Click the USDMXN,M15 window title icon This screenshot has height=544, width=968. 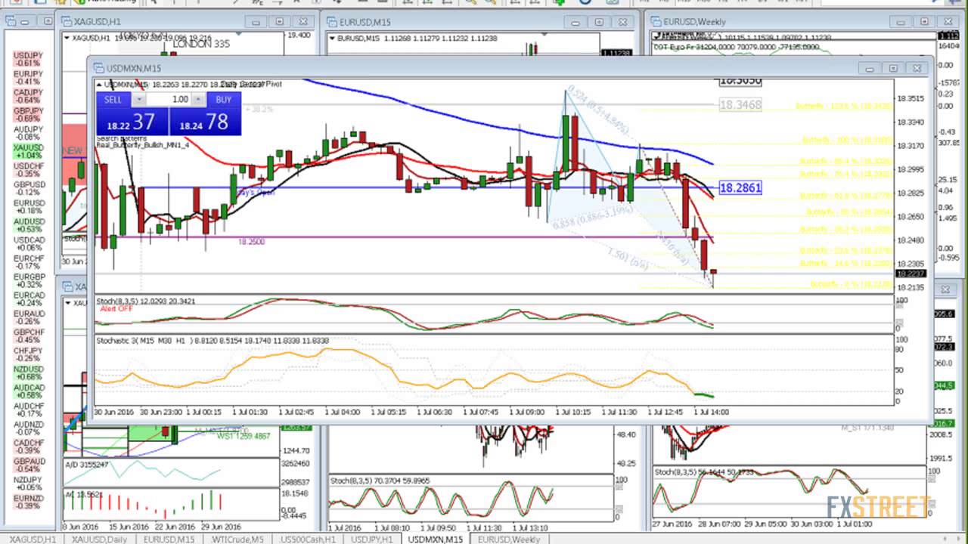(98, 68)
